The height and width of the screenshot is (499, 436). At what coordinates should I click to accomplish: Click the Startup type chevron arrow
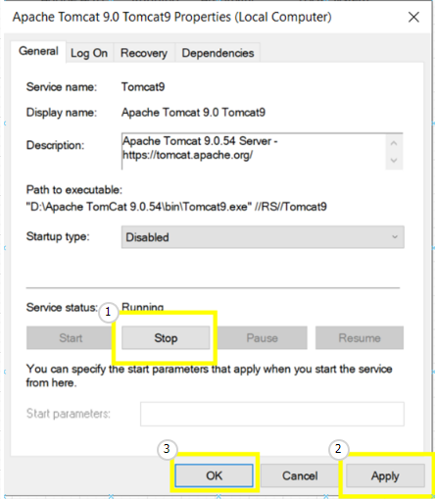(395, 237)
